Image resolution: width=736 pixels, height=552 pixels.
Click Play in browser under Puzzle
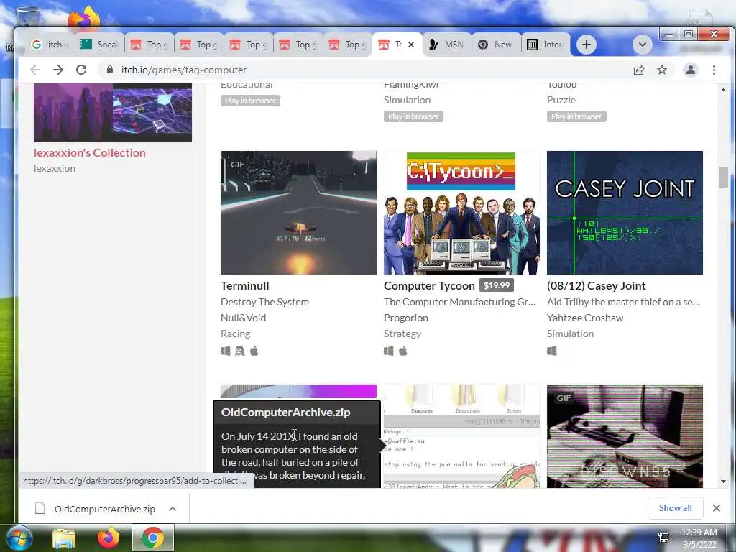(576, 116)
